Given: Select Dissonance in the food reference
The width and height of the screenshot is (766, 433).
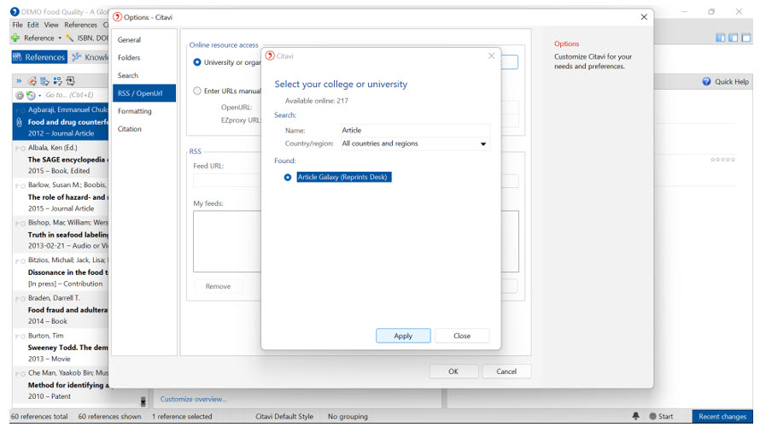Looking at the screenshot, I should coord(61,272).
